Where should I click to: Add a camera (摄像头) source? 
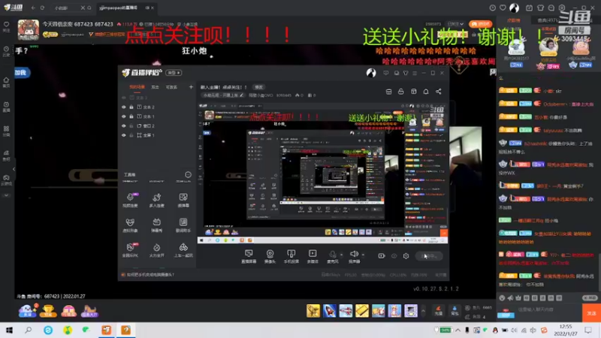pyautogui.click(x=270, y=256)
